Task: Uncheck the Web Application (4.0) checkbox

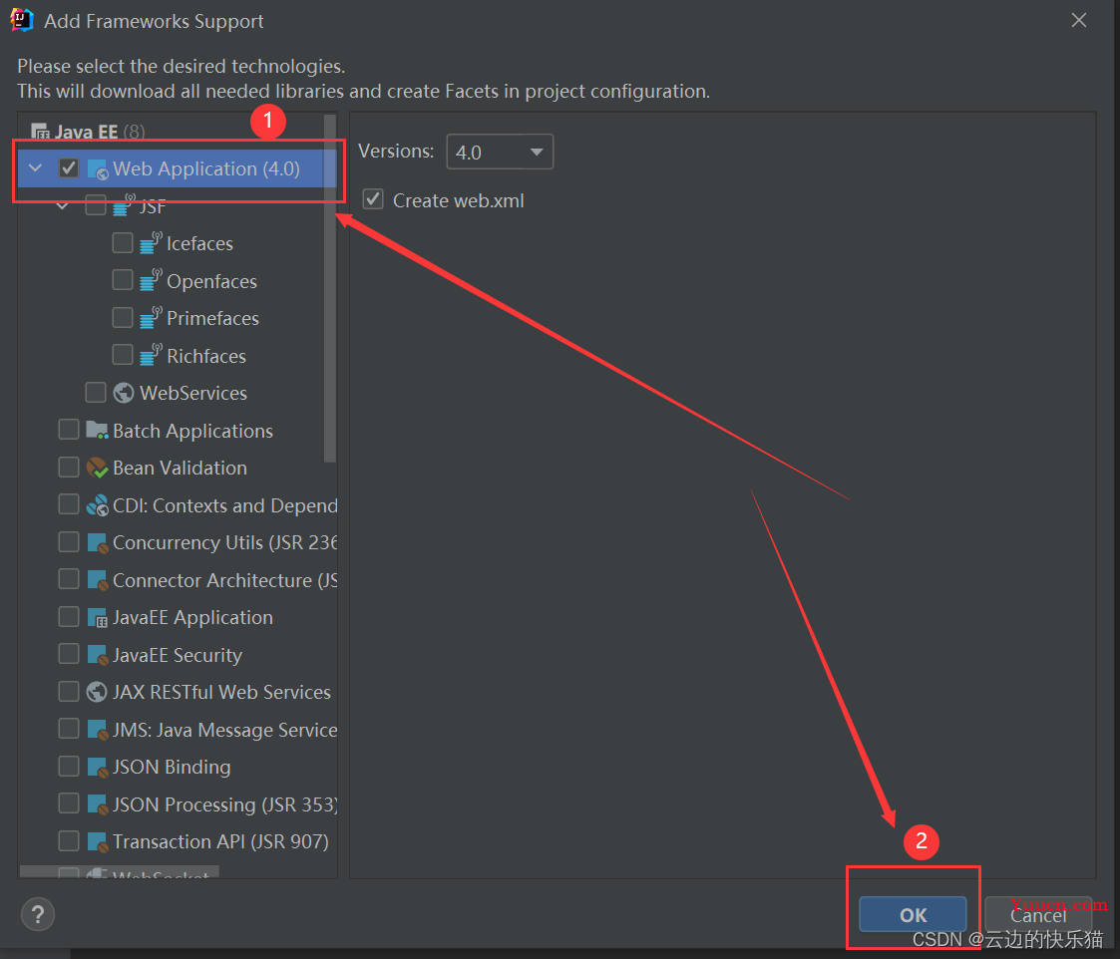Action: tap(69, 168)
